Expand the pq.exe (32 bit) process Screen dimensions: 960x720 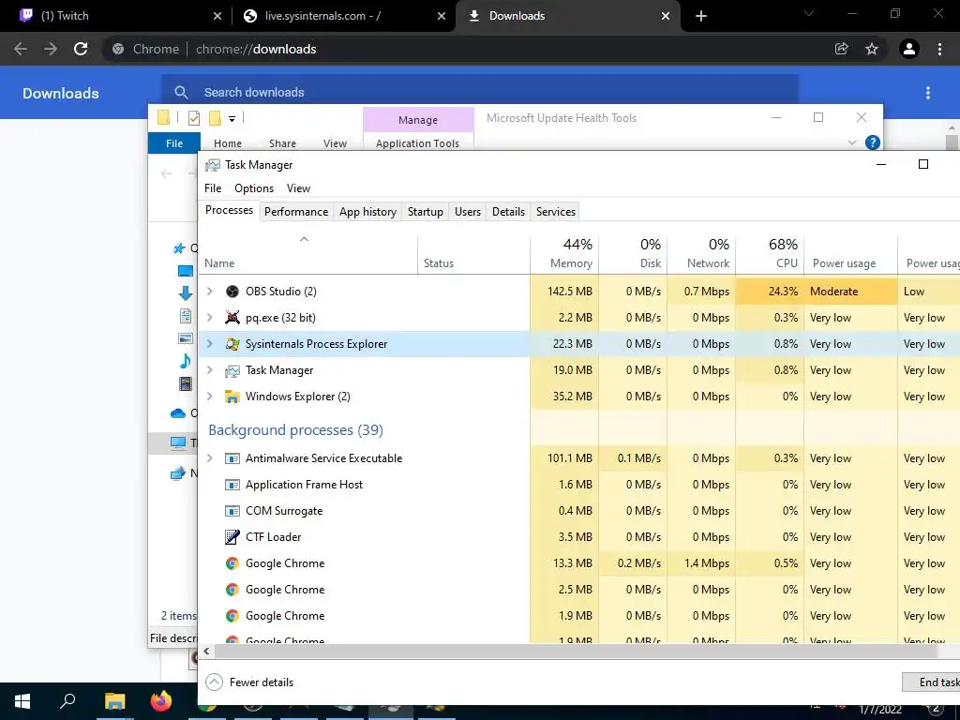point(210,318)
